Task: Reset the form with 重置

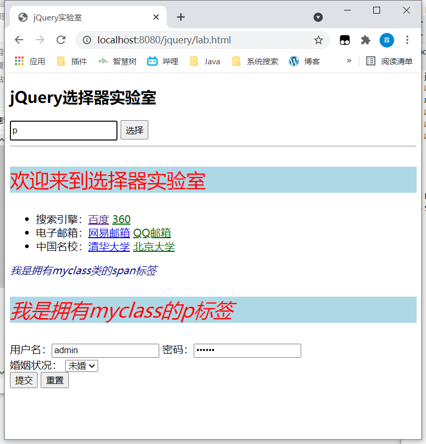Action: [x=55, y=380]
